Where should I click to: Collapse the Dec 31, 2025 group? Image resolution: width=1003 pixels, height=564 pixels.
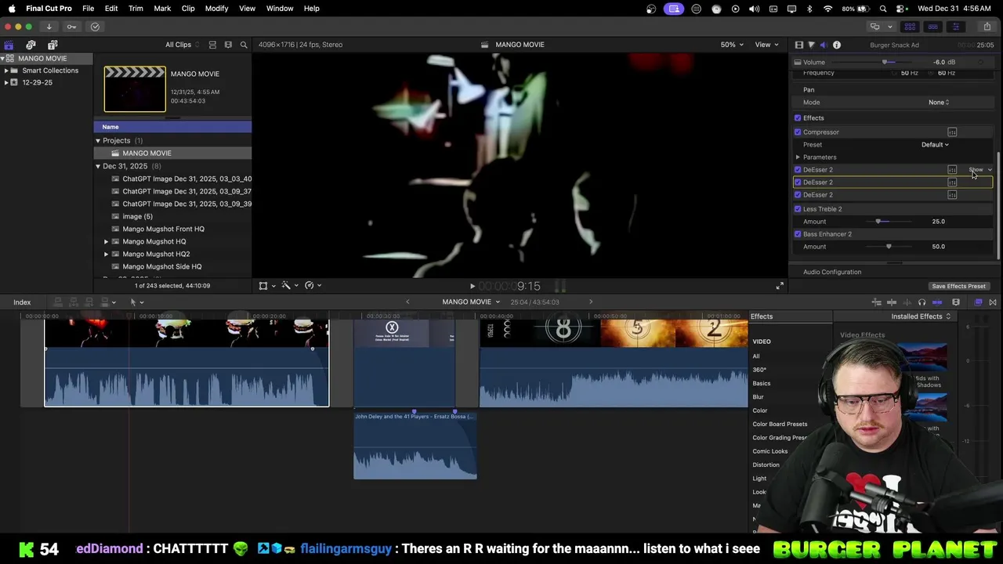[x=98, y=166]
